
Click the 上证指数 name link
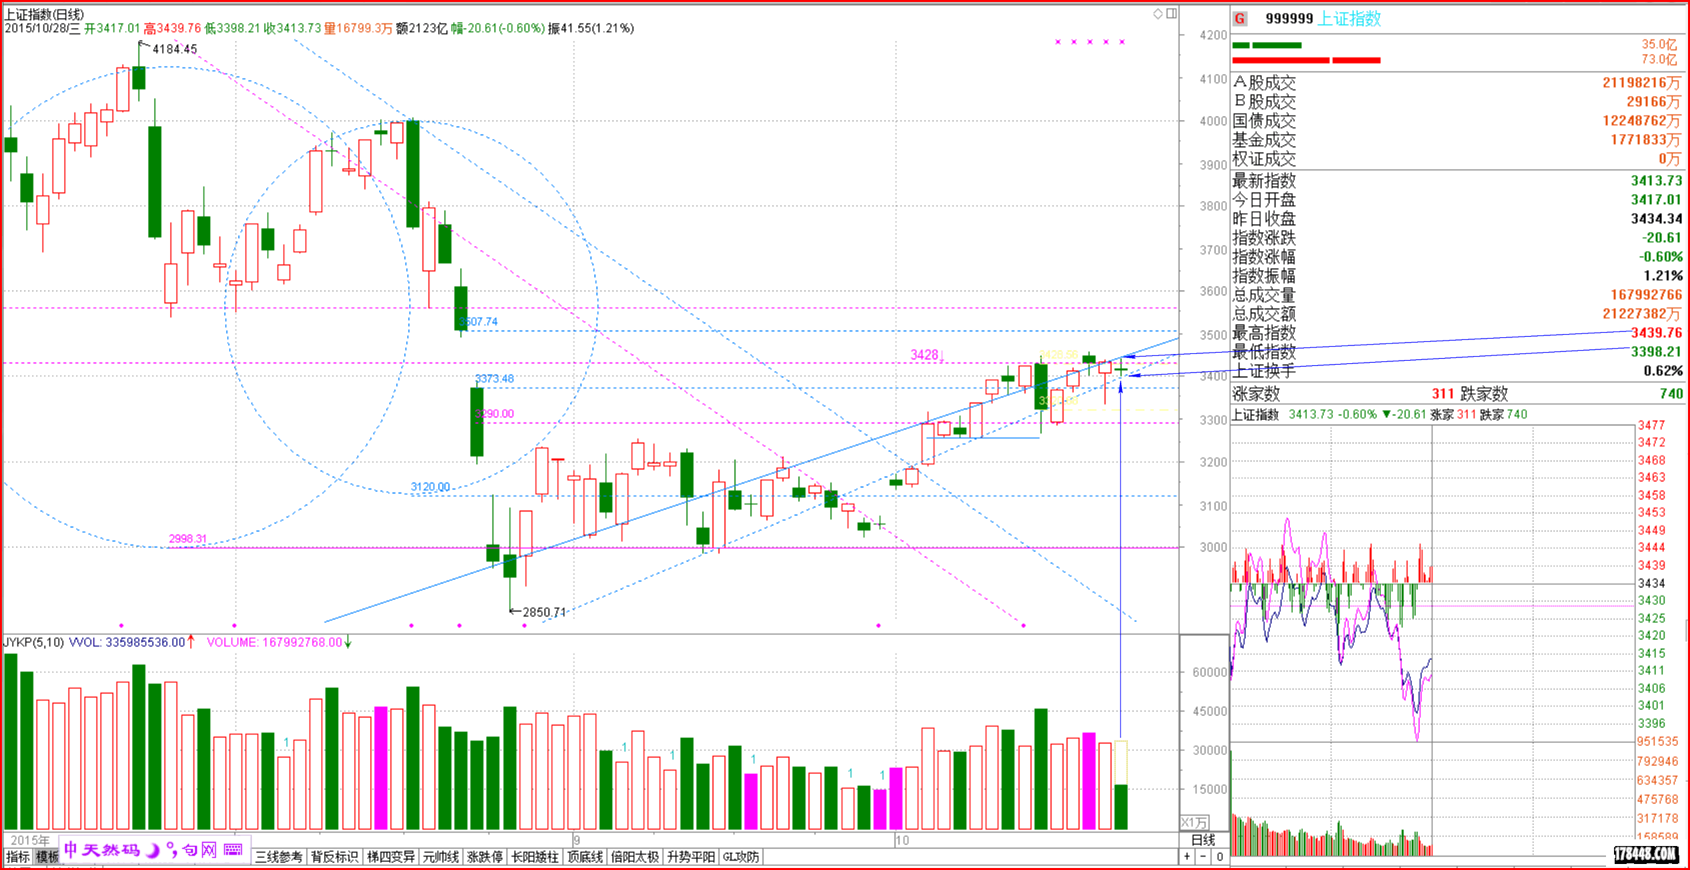(x=1351, y=19)
